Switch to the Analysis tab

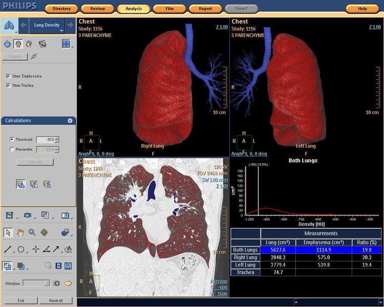[134, 9]
